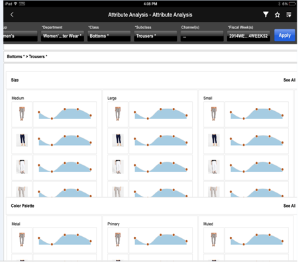
Task: Open navy trousers area chart under Large
Action: [160, 140]
